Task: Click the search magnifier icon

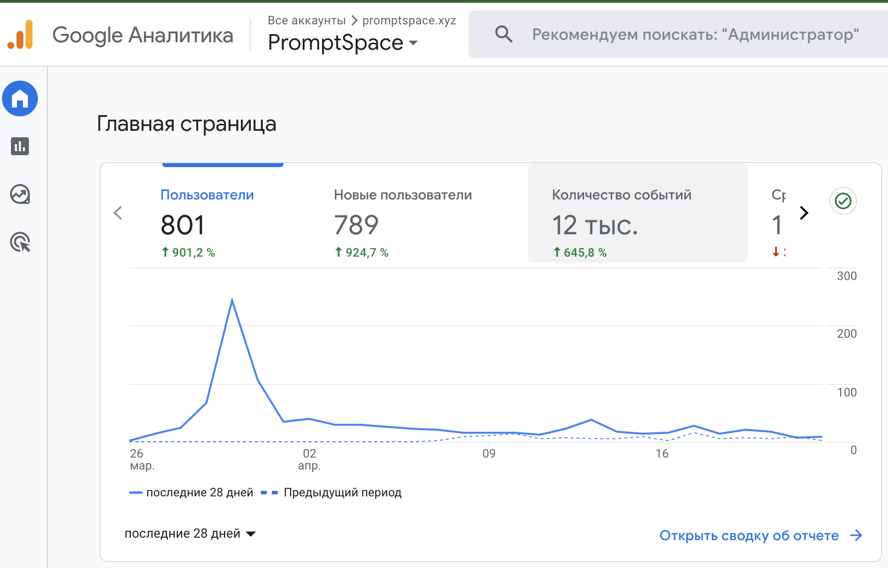Action: click(x=504, y=34)
